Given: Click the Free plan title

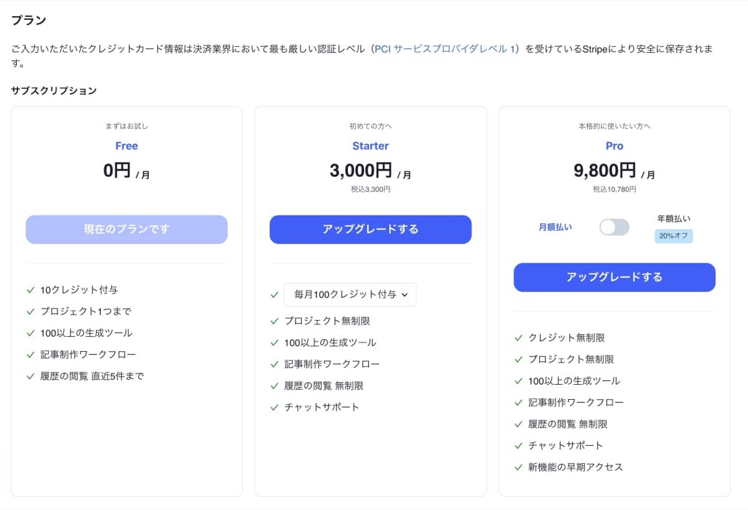Looking at the screenshot, I should (127, 146).
